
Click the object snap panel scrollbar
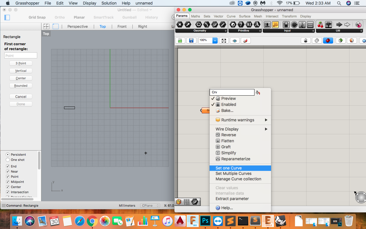click(39, 160)
